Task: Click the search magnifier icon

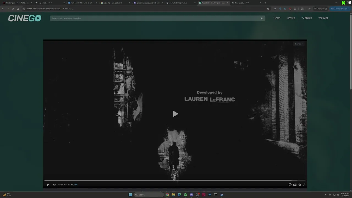Action: tap(262, 18)
